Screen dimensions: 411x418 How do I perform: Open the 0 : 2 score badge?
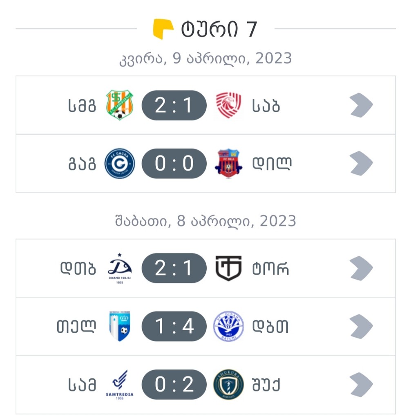point(174,385)
